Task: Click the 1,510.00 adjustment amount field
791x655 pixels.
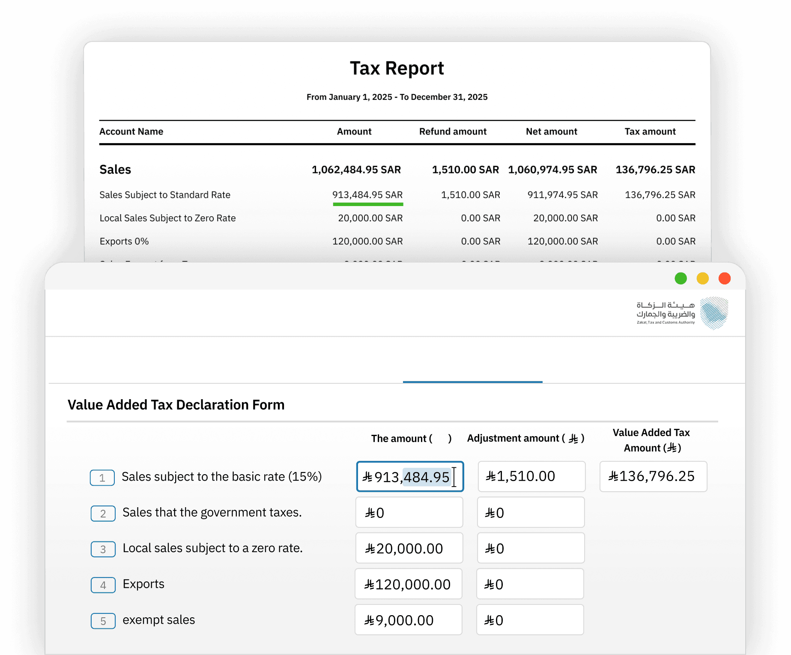Action: tap(531, 476)
